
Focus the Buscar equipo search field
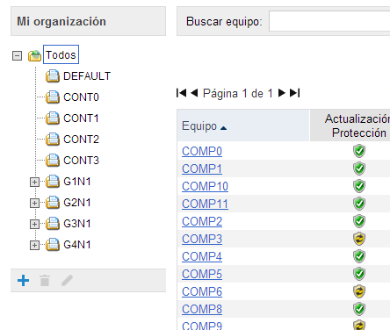(x=329, y=21)
